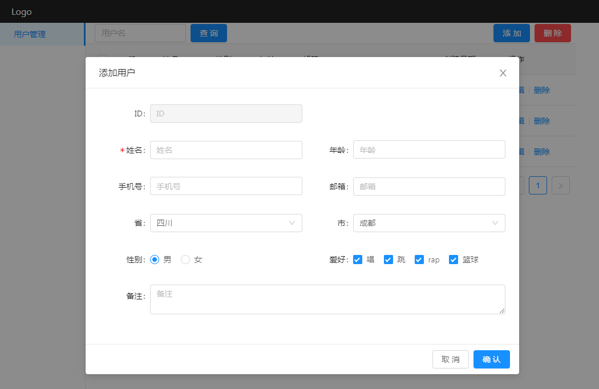Uncheck the 唱 hobby checkbox
The image size is (599, 389).
(358, 260)
